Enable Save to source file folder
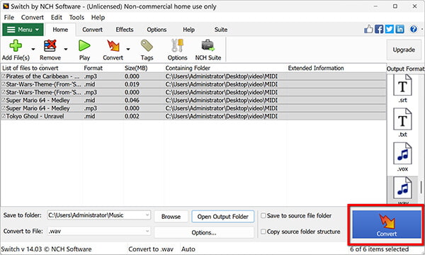Viewport: 425px width, 255px height. click(263, 216)
